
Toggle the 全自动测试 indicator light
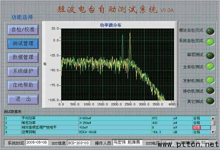pos(210,66)
